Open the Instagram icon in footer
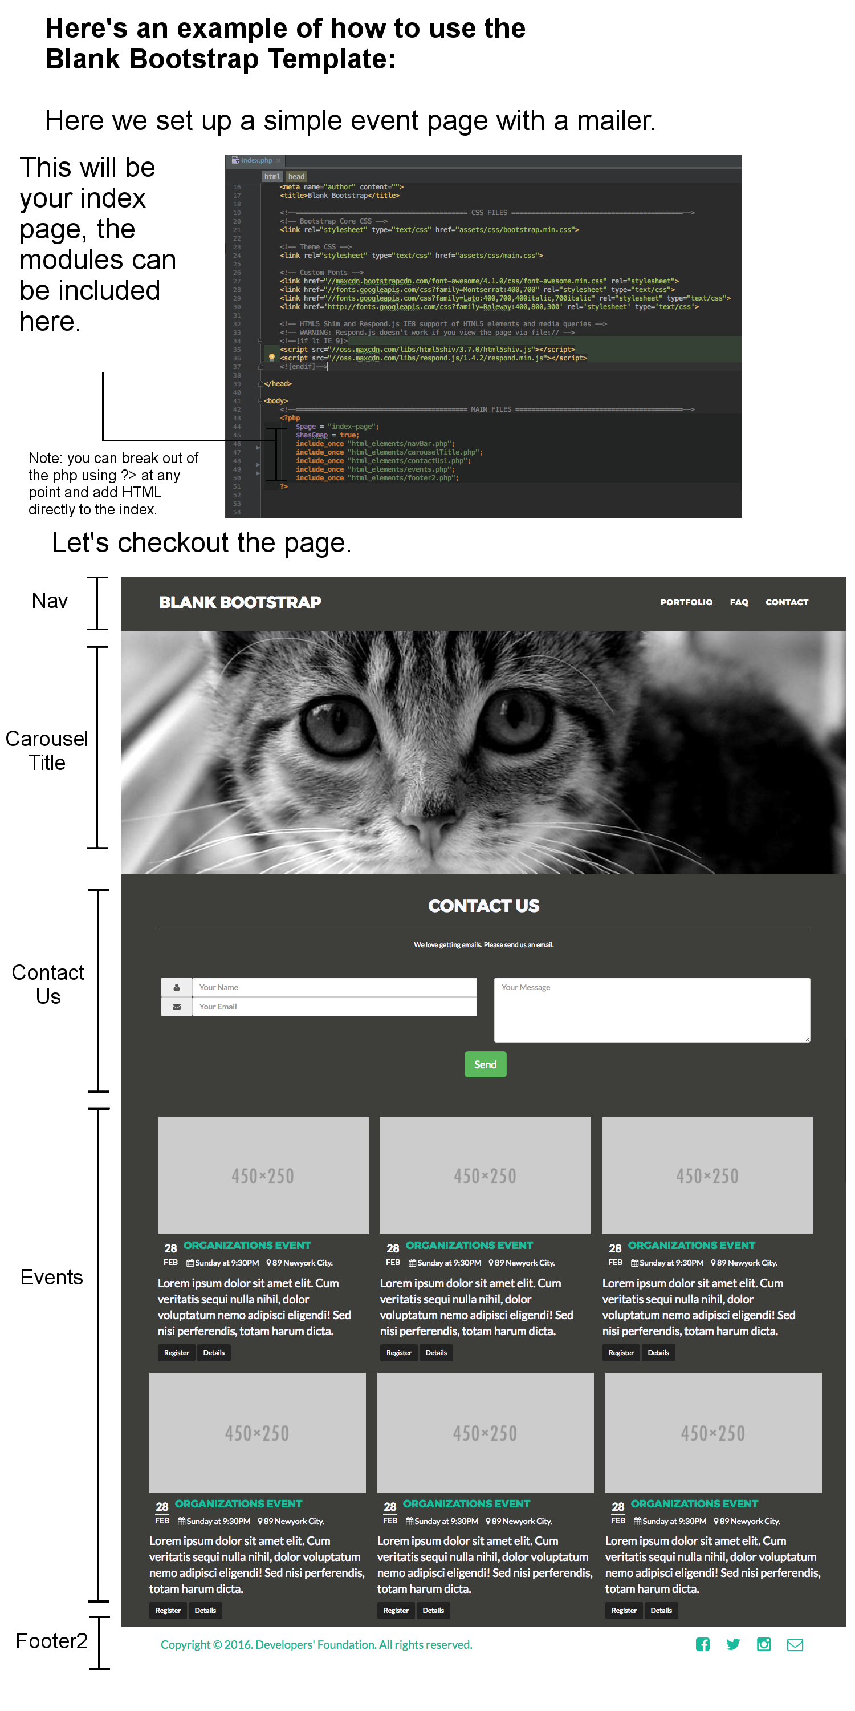Image resolution: width=855 pixels, height=1711 pixels. [764, 1645]
